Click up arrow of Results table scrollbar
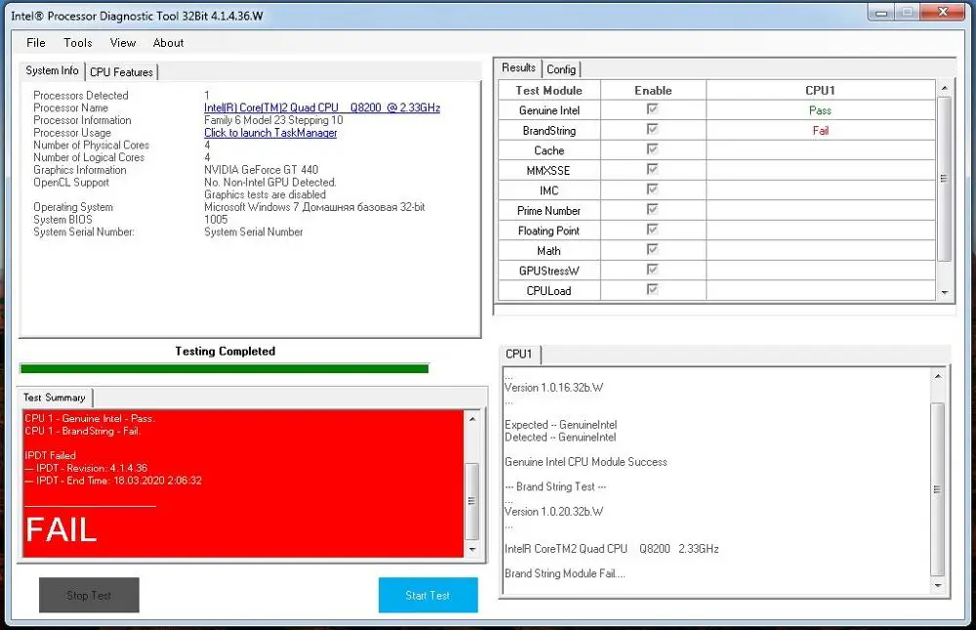This screenshot has height=630, width=976. (x=944, y=88)
